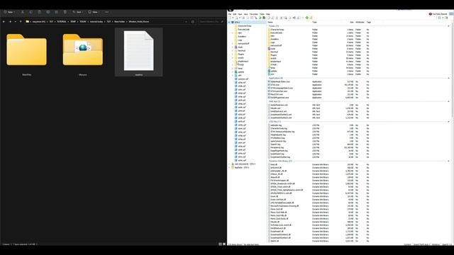The width and height of the screenshot is (454, 255).
Task: Refresh the Explorer folder view
Action: [x=192, y=22]
